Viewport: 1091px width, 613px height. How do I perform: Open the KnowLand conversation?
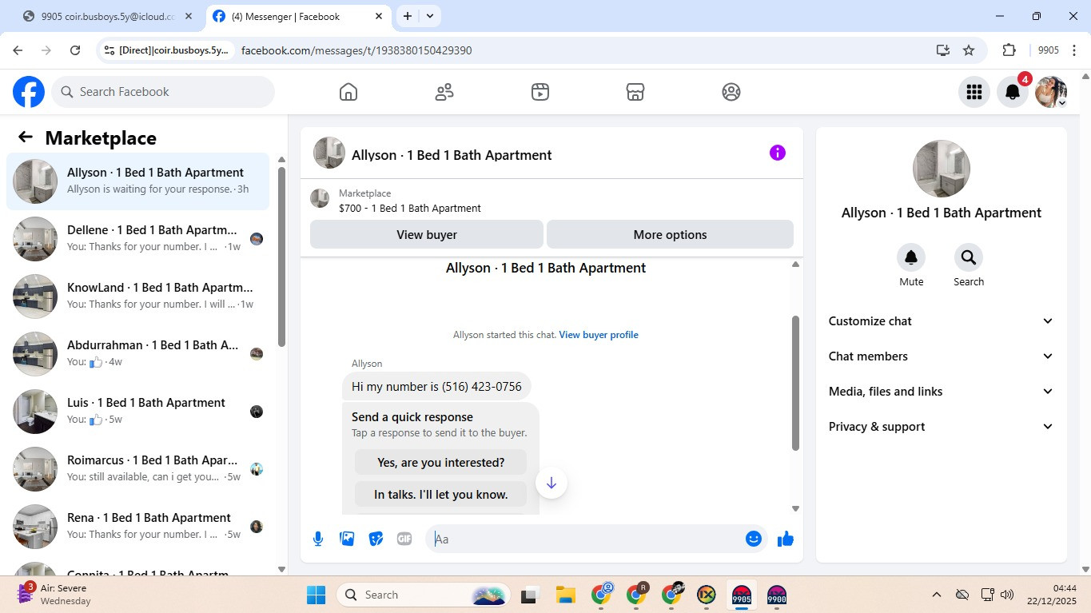137,297
